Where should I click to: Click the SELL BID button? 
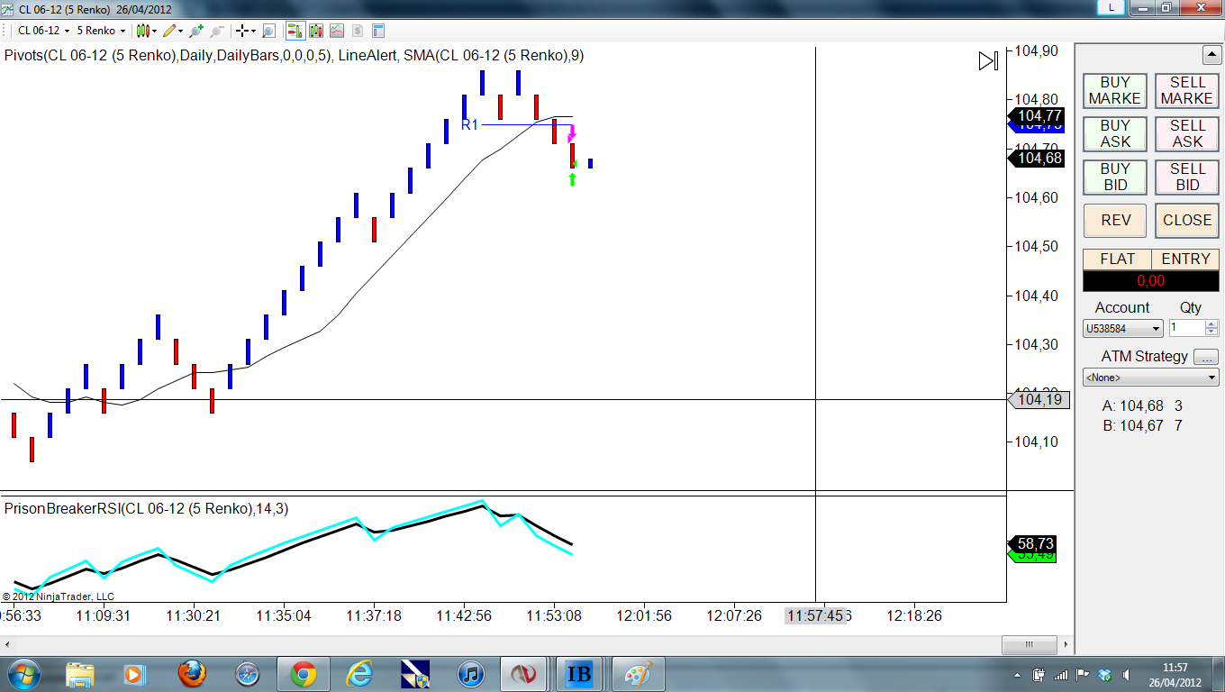tap(1186, 177)
